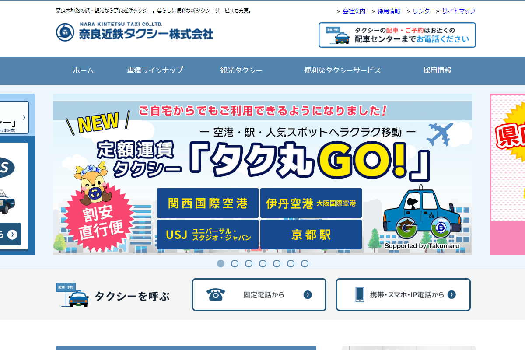Open the 車種ラインナップ menu
The width and height of the screenshot is (525, 350).
155,70
